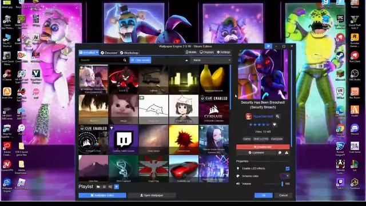Click the OK button
Screen dimensions: 366x206
tap(263, 195)
